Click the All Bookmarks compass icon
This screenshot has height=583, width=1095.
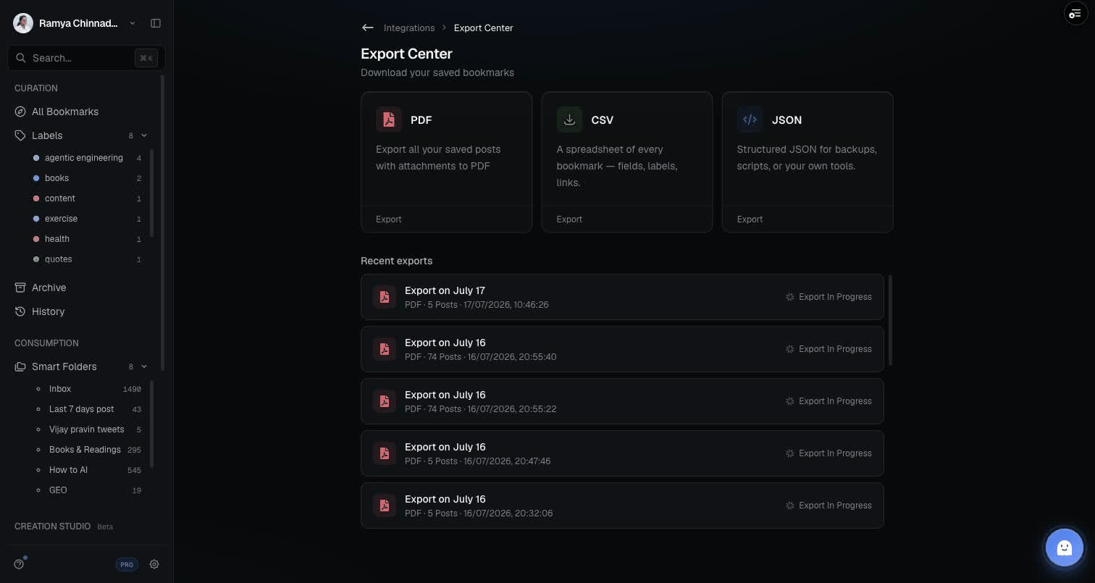(x=20, y=112)
